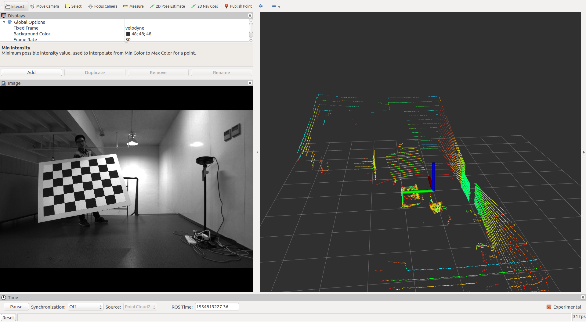The image size is (586, 322).
Task: Toggle the Experimental checkbox
Action: [x=549, y=307]
